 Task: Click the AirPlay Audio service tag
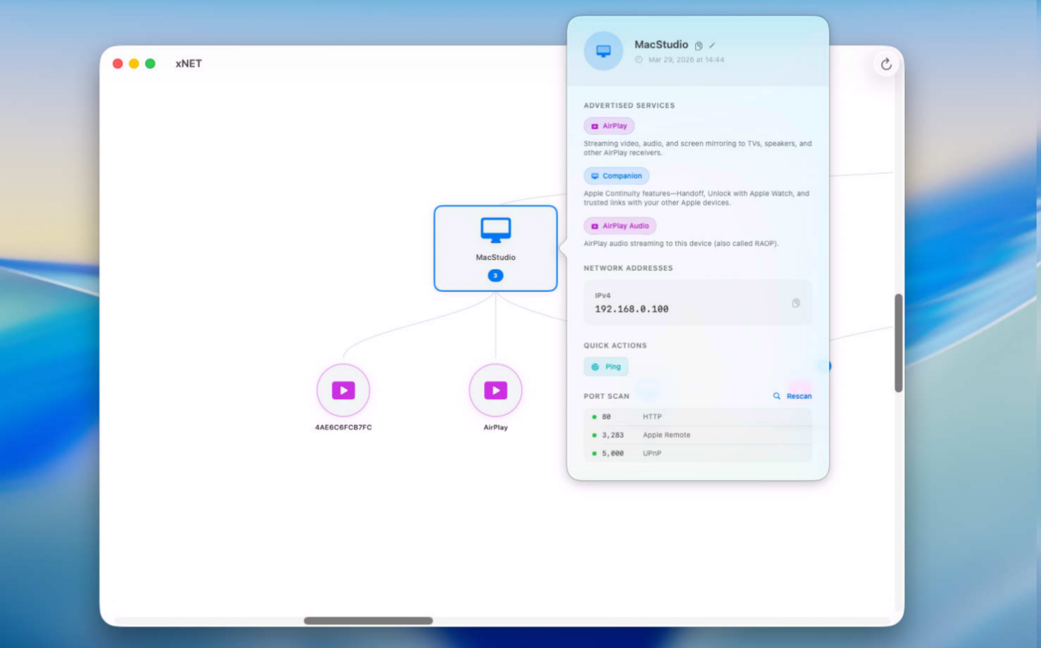[619, 226]
